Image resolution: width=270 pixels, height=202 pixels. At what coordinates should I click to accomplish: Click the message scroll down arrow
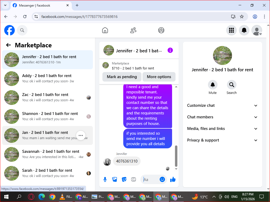(176, 169)
